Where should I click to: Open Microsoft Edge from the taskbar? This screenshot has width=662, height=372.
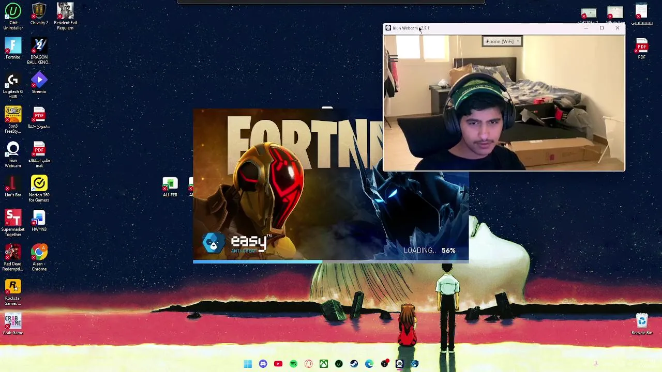369,364
